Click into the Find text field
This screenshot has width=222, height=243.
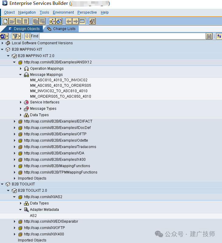tap(122, 36)
